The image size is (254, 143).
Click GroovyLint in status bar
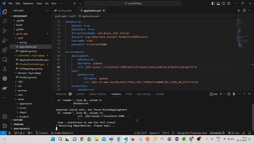tap(217, 133)
